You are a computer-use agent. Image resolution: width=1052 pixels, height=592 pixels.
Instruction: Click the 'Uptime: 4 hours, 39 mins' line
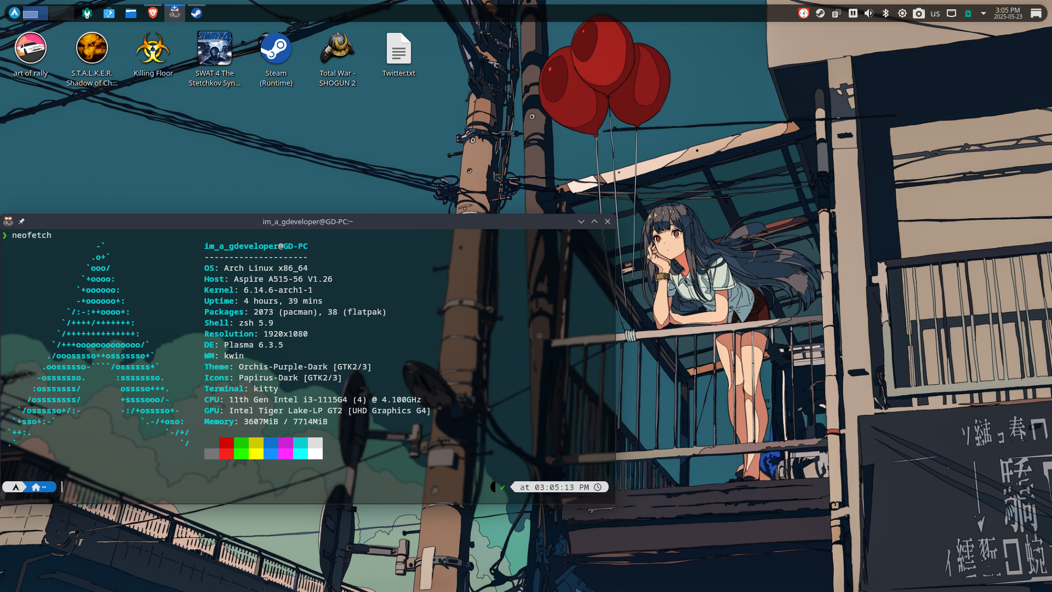point(264,301)
